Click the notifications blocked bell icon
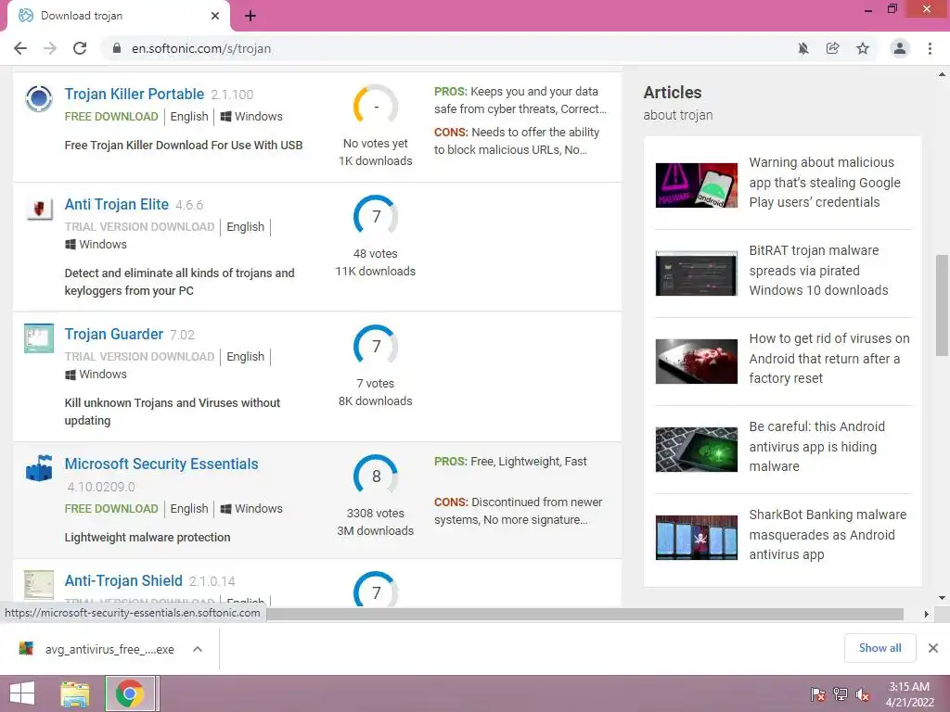This screenshot has width=950, height=712. tap(803, 48)
